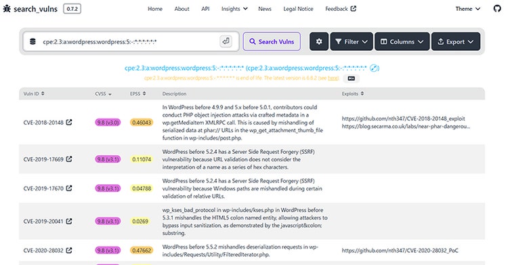Open the CVE-2020-28032_PoC GitHub link

pos(400,250)
